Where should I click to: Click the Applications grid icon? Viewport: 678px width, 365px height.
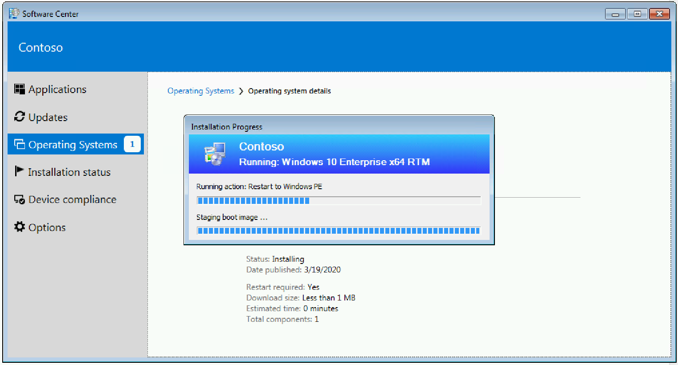tap(20, 89)
